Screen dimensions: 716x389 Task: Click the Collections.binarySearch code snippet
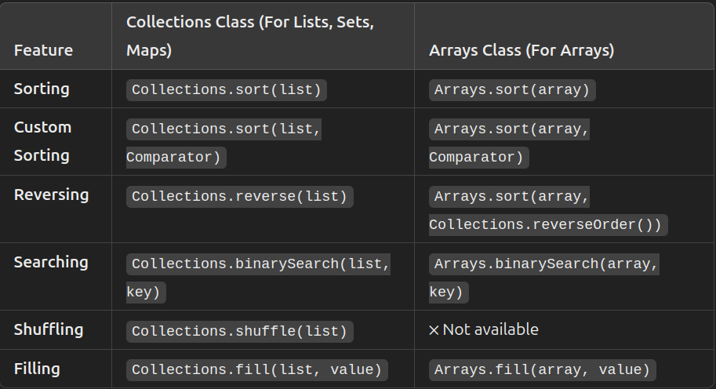260,264
